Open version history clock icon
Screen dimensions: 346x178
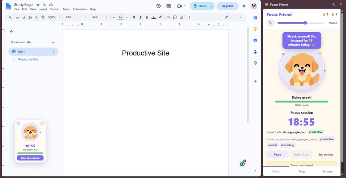pos(158,6)
